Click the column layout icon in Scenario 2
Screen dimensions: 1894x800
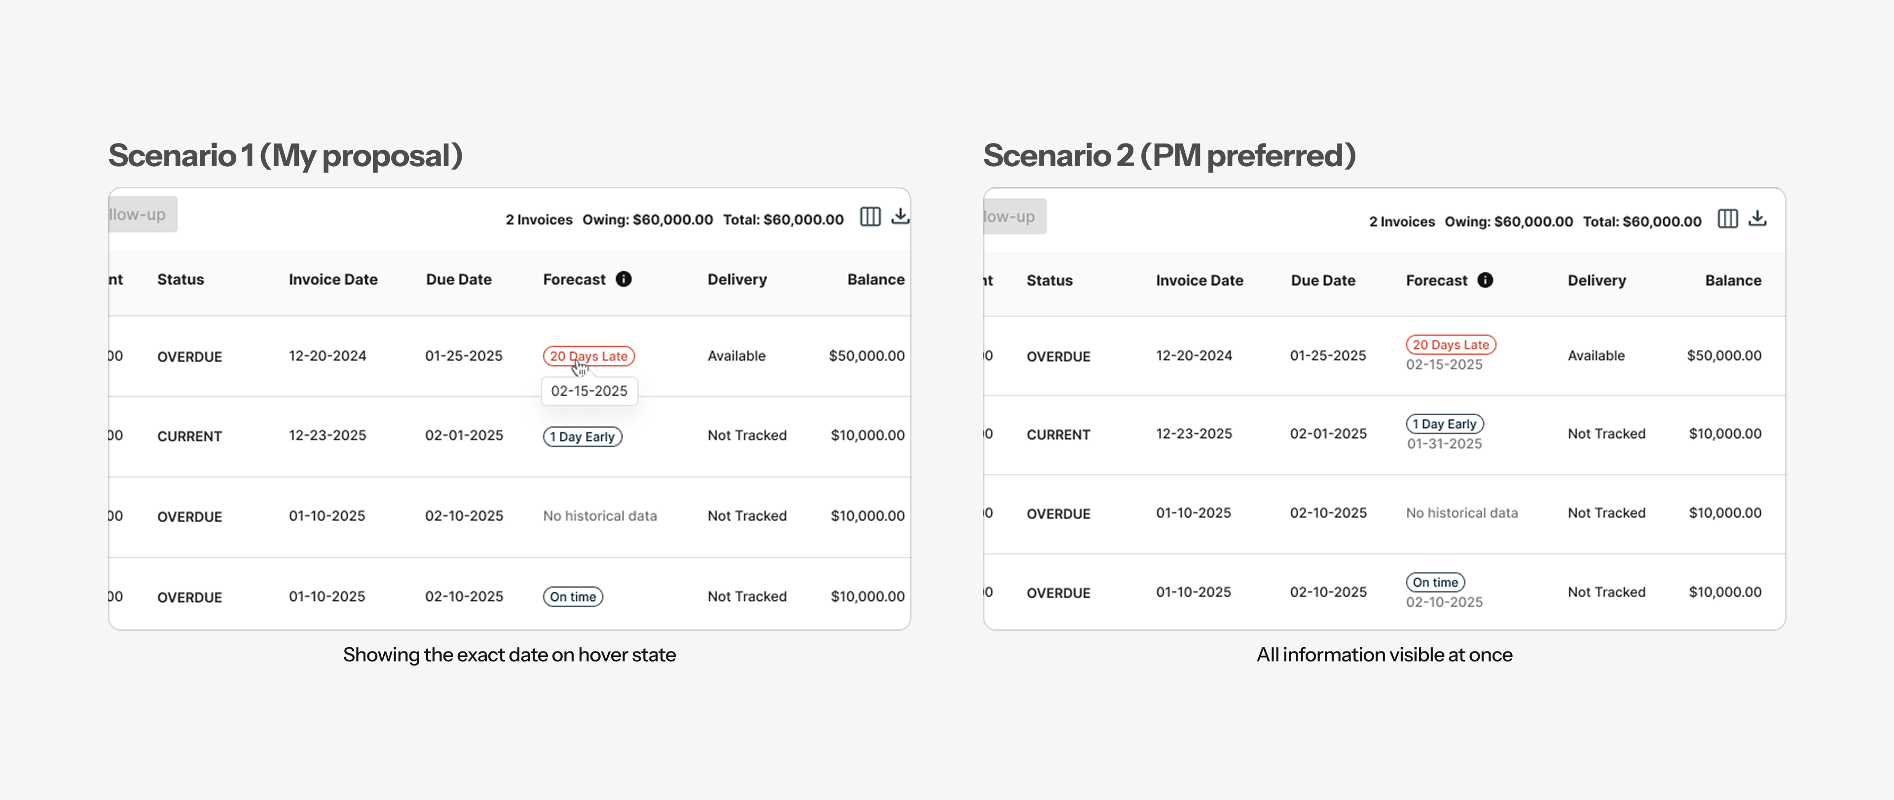click(x=1727, y=219)
